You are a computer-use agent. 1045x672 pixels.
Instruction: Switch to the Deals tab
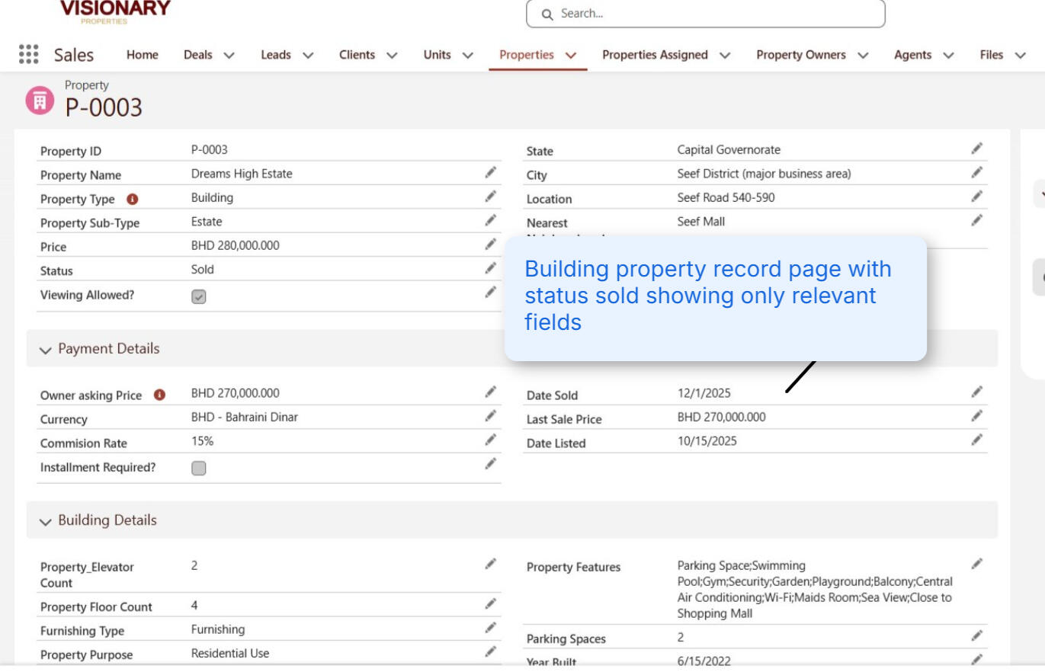[x=197, y=55]
